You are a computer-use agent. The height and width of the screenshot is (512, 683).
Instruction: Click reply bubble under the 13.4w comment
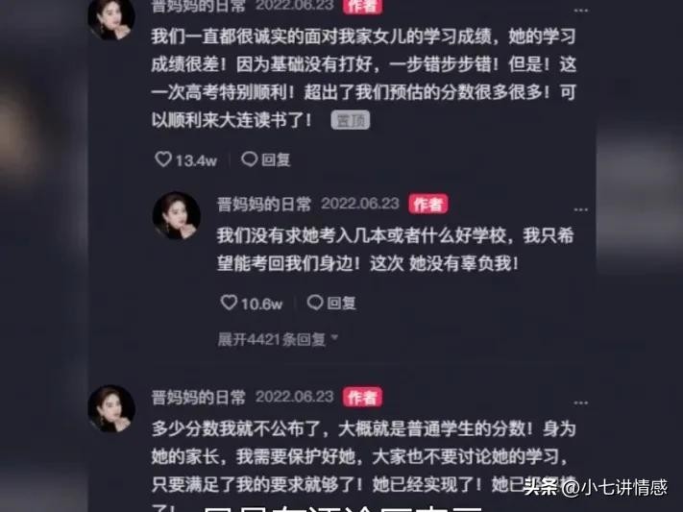pyautogui.click(x=250, y=159)
